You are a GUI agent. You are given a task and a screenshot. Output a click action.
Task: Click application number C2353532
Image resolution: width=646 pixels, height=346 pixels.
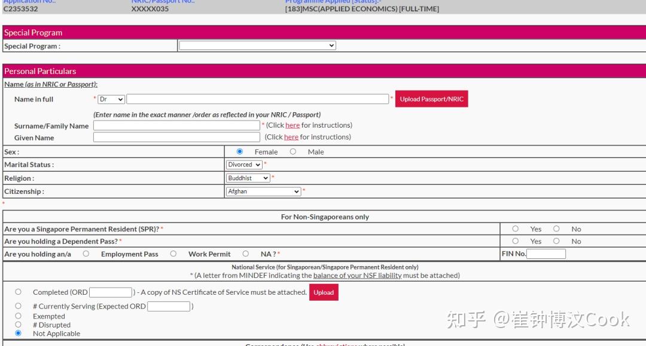pos(20,8)
